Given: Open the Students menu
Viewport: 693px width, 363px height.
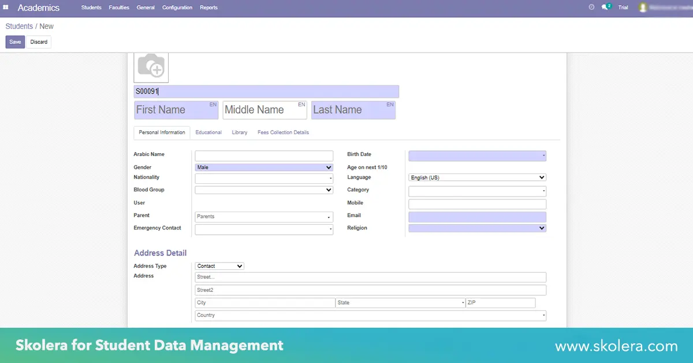Looking at the screenshot, I should (x=91, y=8).
